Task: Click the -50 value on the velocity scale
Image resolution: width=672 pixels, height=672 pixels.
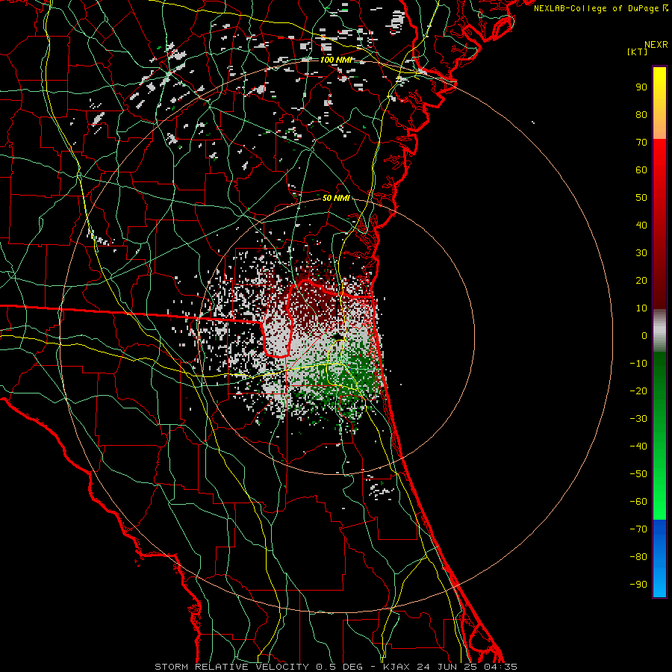Action: [638, 474]
